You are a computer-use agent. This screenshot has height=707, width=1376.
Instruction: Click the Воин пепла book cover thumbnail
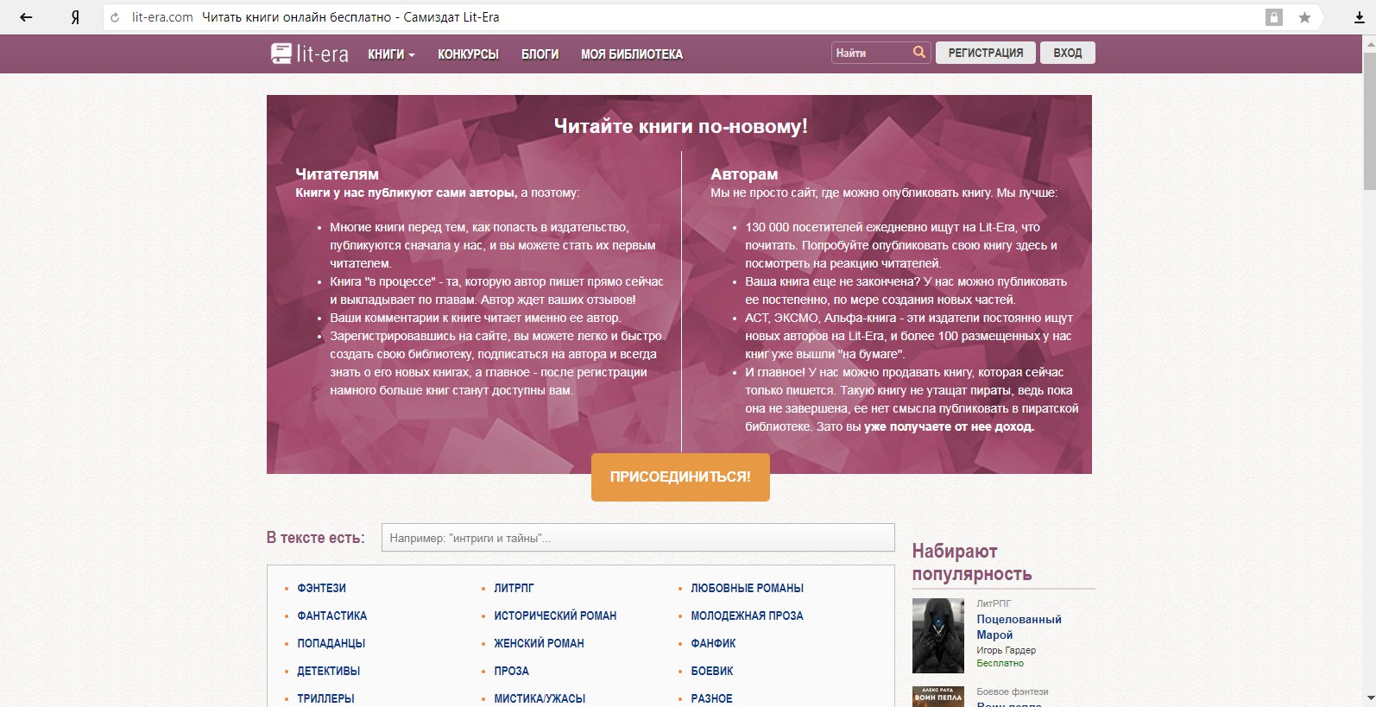pyautogui.click(x=938, y=697)
